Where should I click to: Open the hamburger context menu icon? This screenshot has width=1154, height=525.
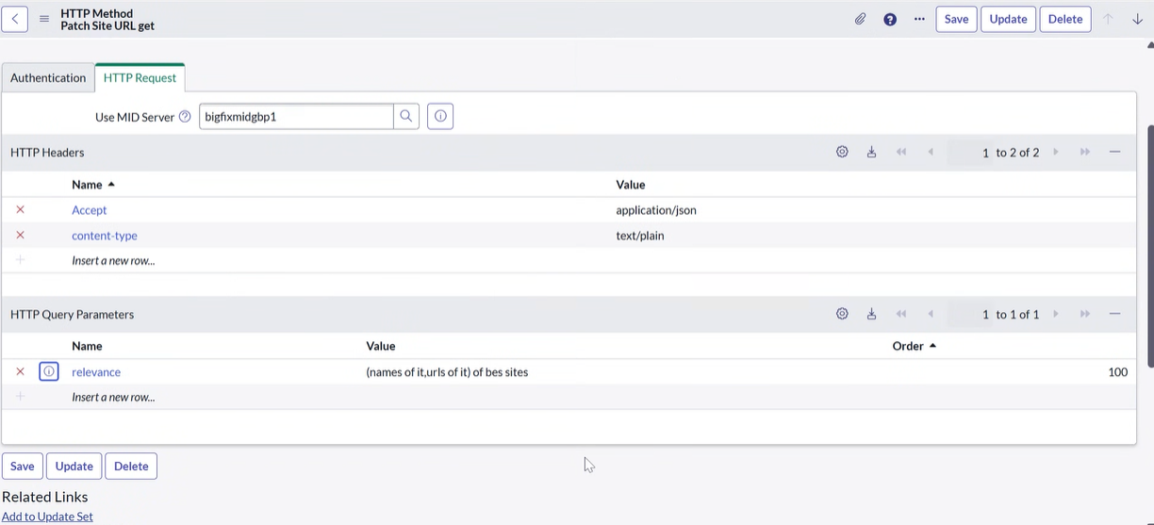point(44,19)
